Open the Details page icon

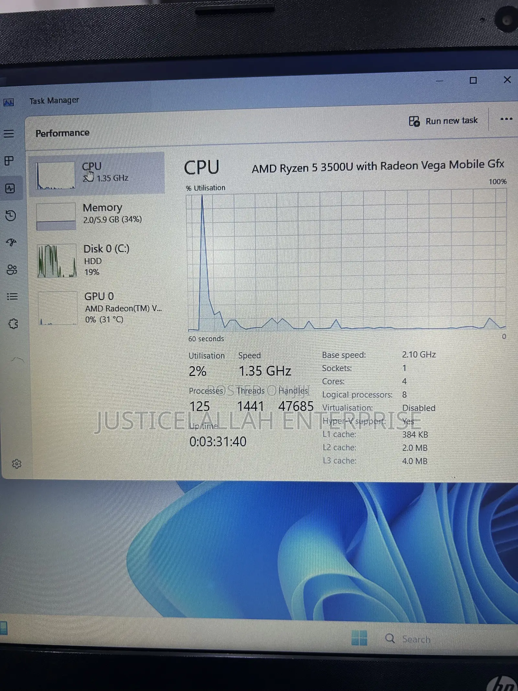point(12,296)
